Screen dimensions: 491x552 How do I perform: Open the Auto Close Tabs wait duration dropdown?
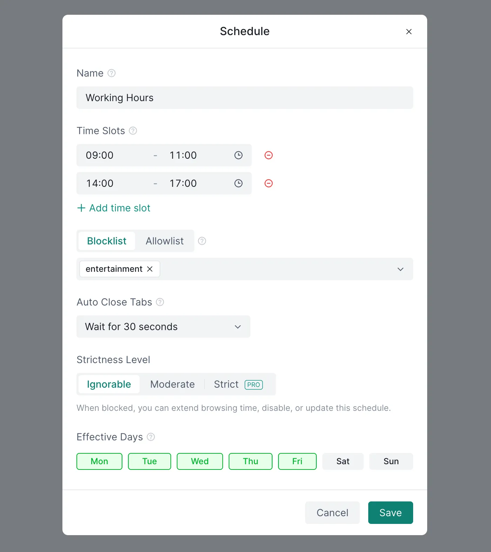pos(237,327)
